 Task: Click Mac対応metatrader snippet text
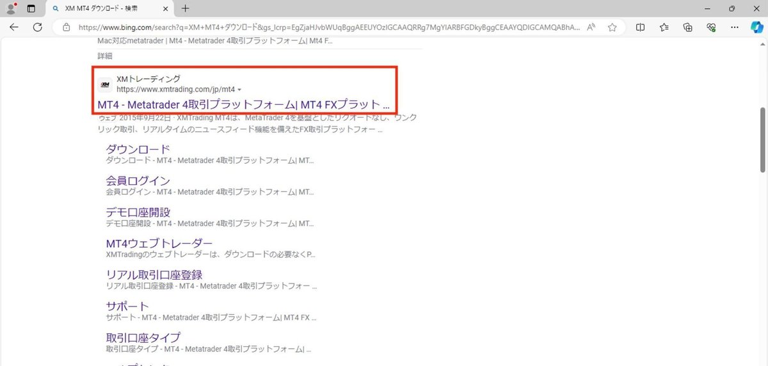(215, 41)
